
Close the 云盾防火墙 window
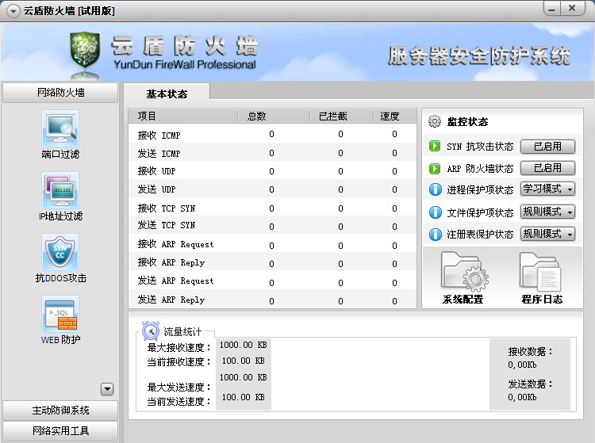573,9
